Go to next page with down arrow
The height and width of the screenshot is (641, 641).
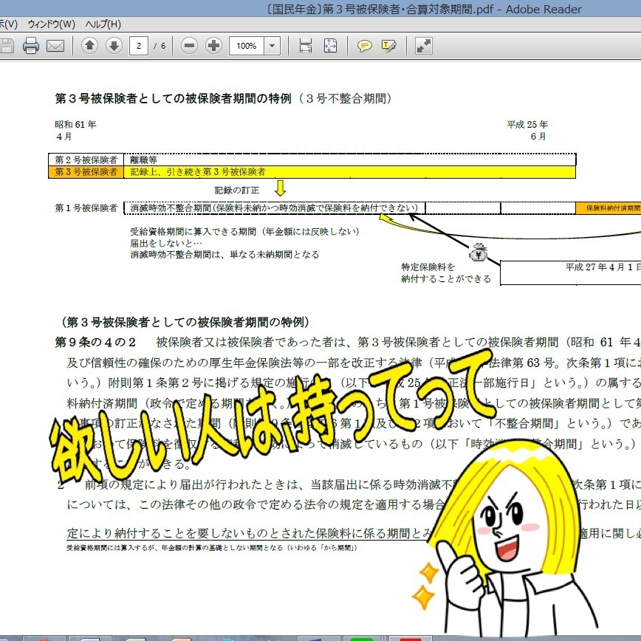[114, 45]
